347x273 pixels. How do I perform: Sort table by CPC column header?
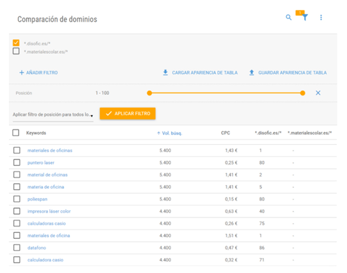tap(226, 133)
